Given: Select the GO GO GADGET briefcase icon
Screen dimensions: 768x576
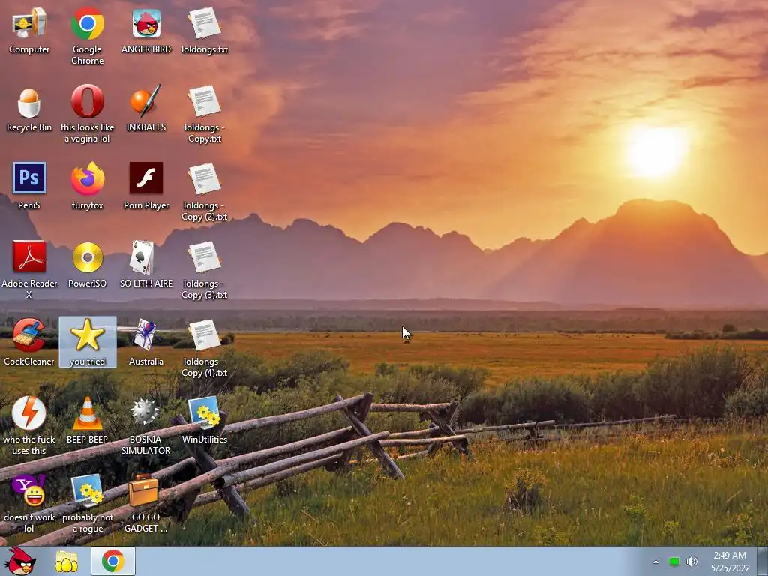Looking at the screenshot, I should point(146,504).
